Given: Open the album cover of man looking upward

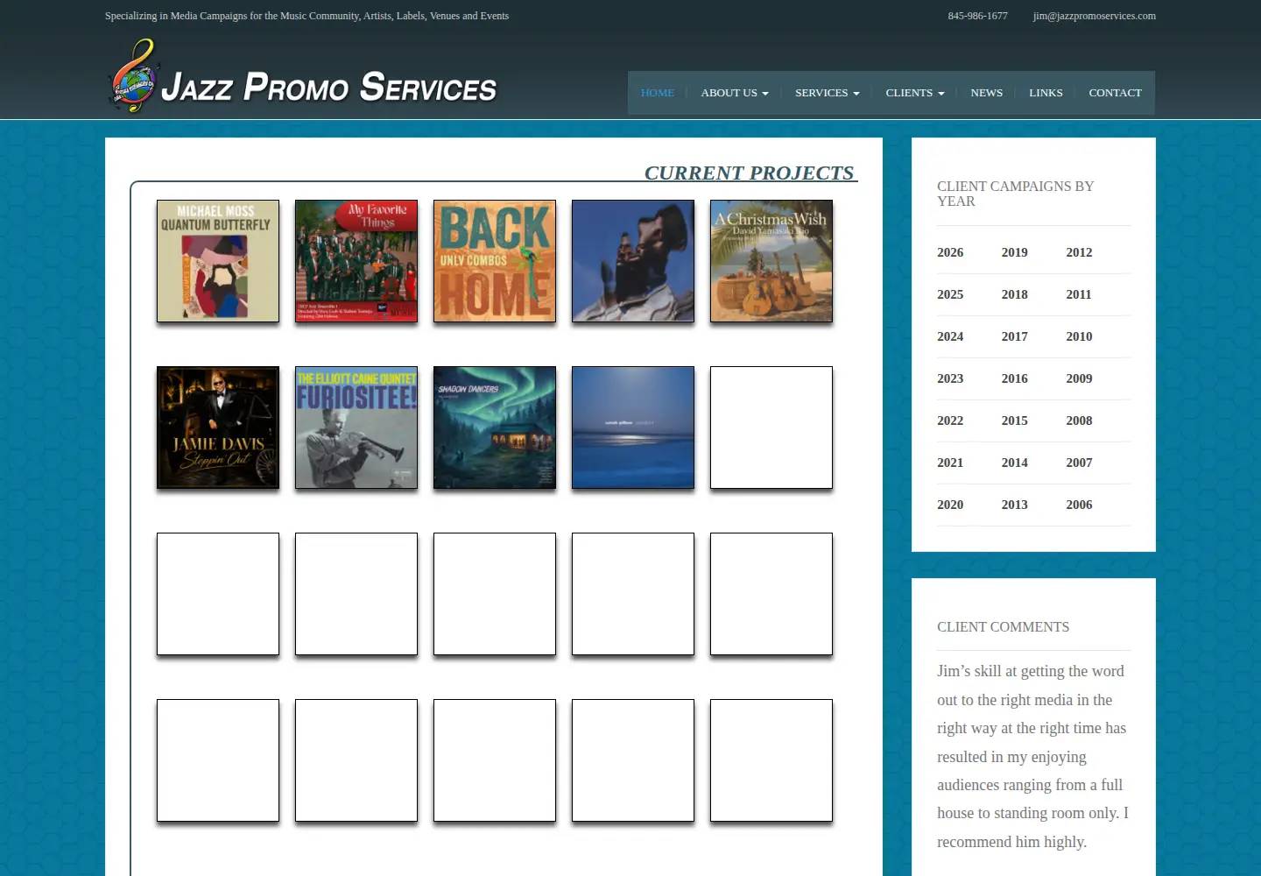Looking at the screenshot, I should [x=633, y=261].
